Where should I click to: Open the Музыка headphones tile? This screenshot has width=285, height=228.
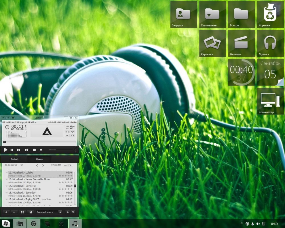(270, 43)
